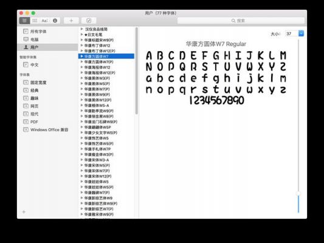Click the PDF collection icon
The image size is (324, 243).
tap(26, 122)
